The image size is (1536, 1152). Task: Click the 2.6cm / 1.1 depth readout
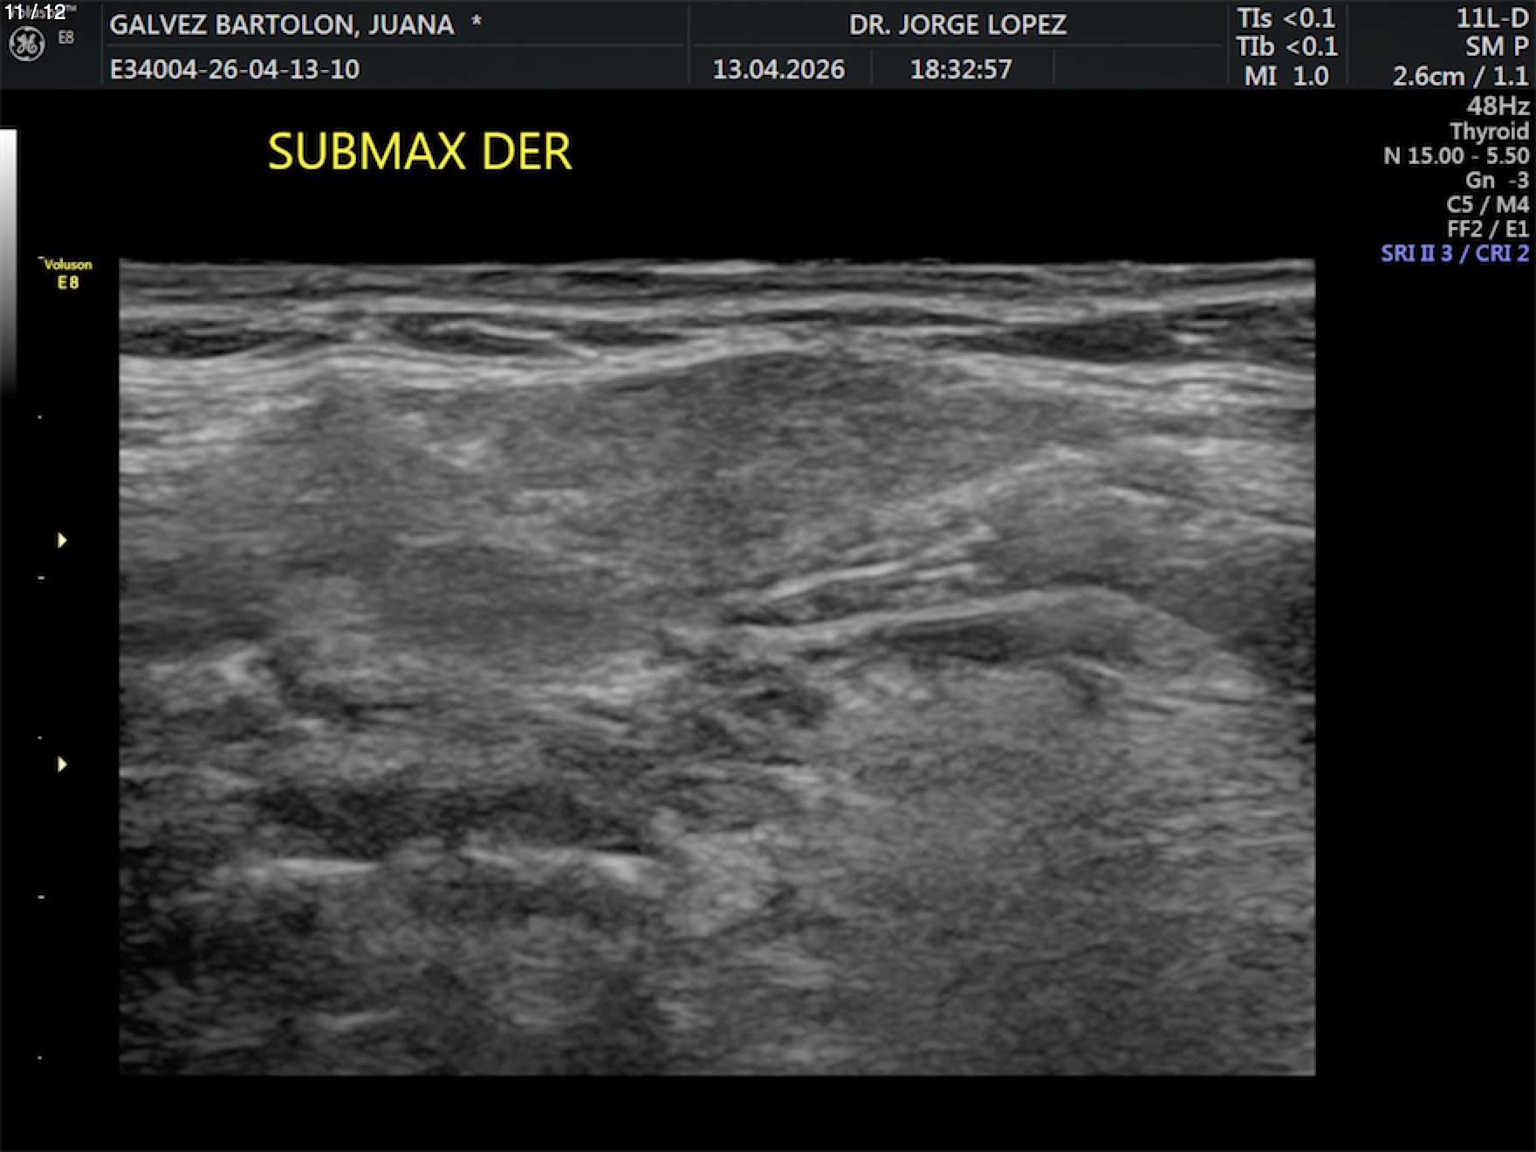pos(1459,76)
